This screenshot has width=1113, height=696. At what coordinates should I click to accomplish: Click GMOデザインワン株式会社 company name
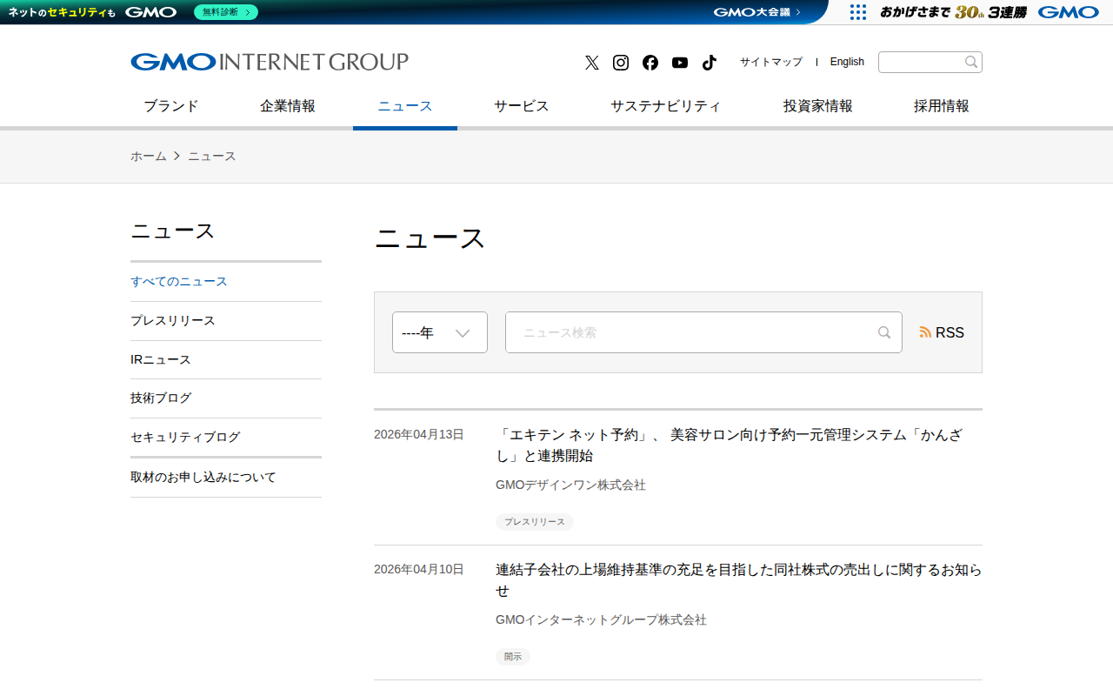coord(570,485)
